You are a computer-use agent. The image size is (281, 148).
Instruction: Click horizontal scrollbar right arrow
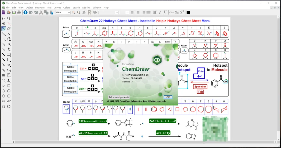276,142
